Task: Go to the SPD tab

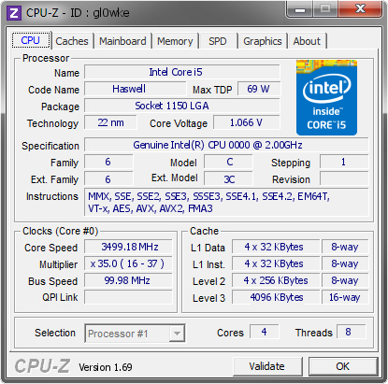Action: click(218, 41)
